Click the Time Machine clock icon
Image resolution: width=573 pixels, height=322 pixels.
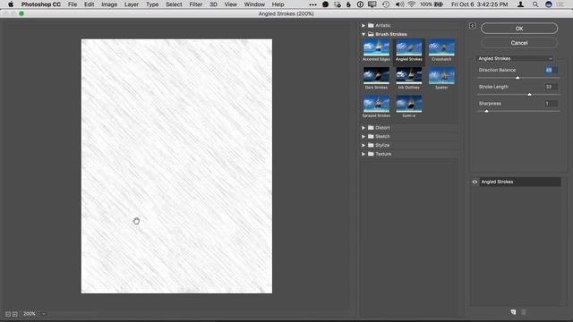click(386, 4)
